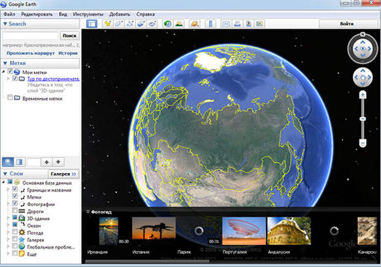
Task: Collapse the 'Фотогид' tour guide strip
Action: pos(88,212)
